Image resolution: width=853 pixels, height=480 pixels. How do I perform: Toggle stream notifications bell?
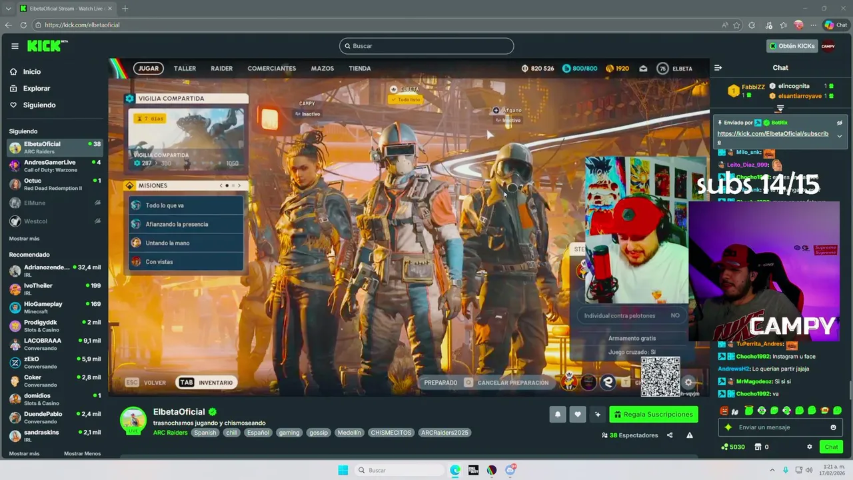click(x=558, y=415)
